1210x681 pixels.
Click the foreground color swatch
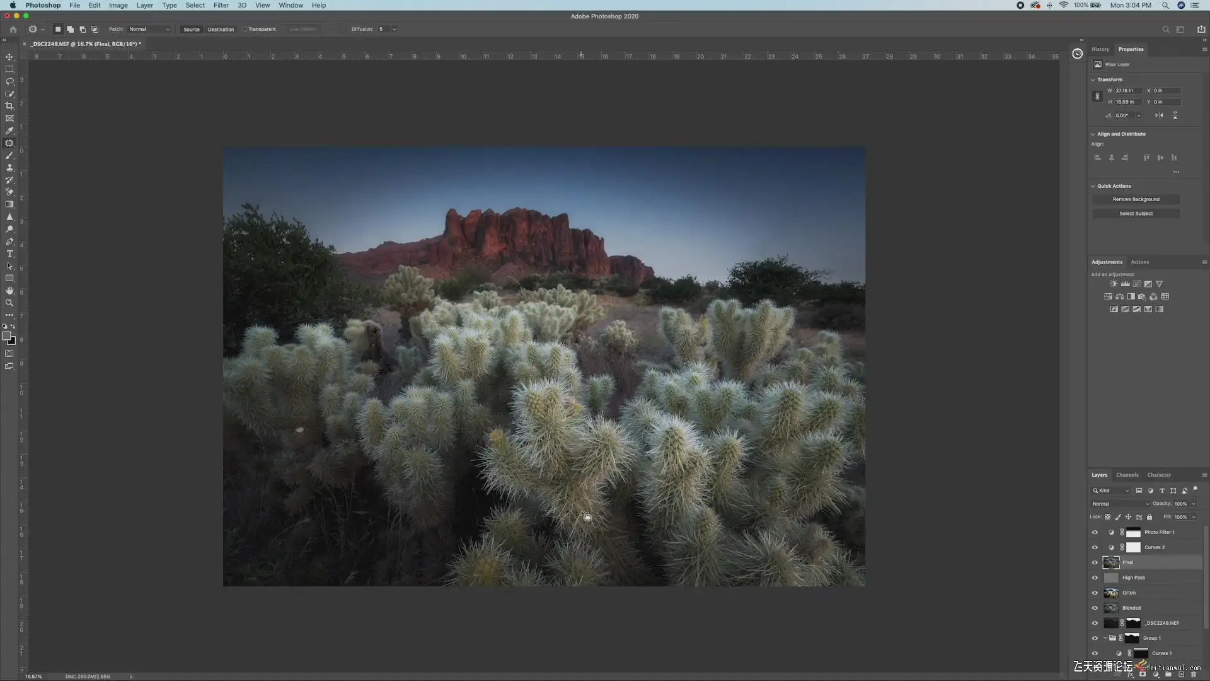(x=6, y=336)
